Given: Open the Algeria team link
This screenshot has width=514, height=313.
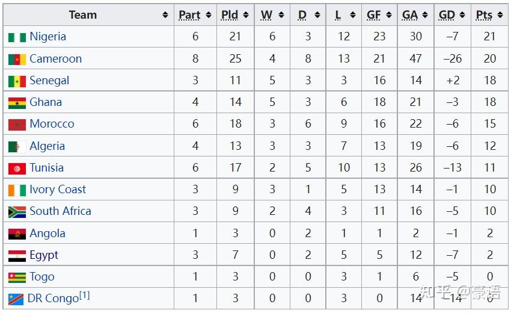Looking at the screenshot, I should [x=47, y=146].
